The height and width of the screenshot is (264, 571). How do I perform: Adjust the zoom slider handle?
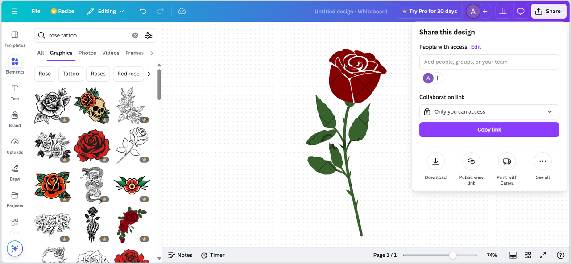pos(453,255)
